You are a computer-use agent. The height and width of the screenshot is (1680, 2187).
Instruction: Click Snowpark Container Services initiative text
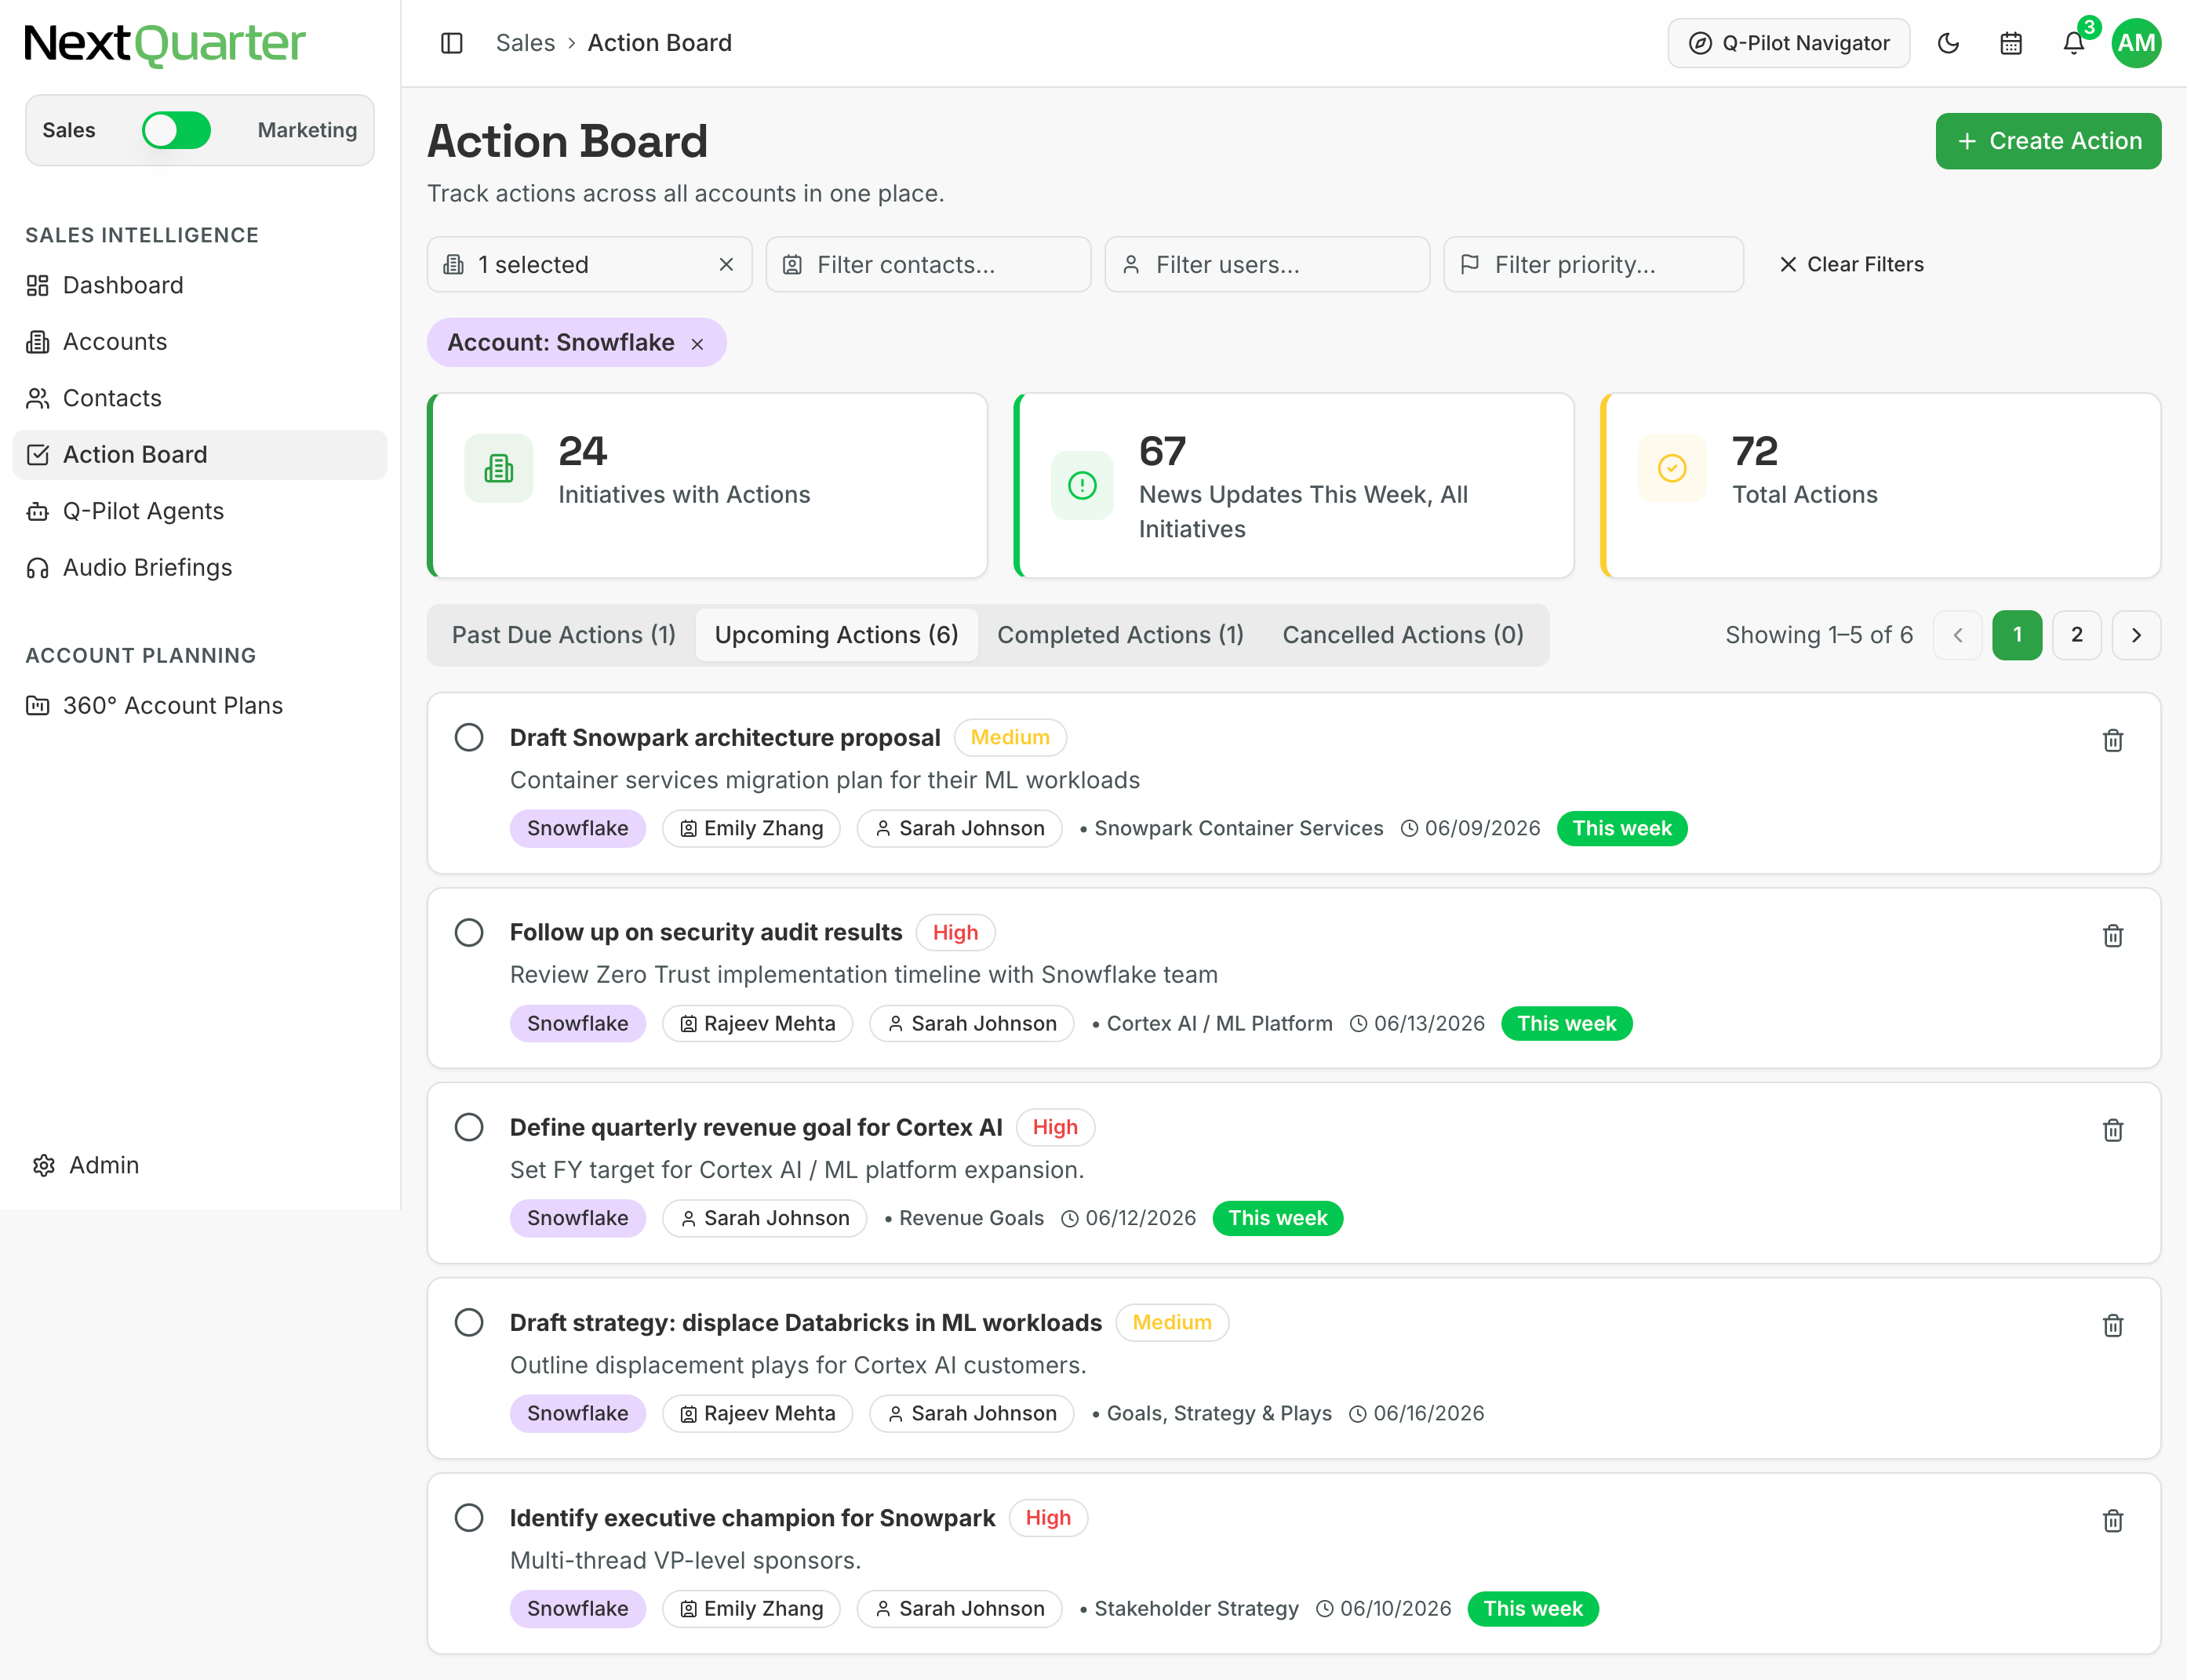(1238, 828)
